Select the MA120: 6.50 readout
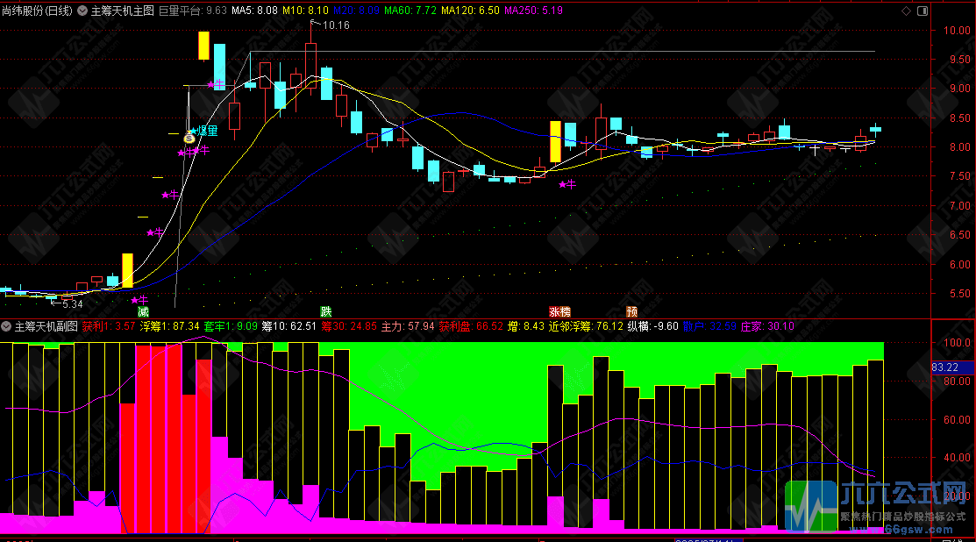The image size is (976, 542). [470, 11]
